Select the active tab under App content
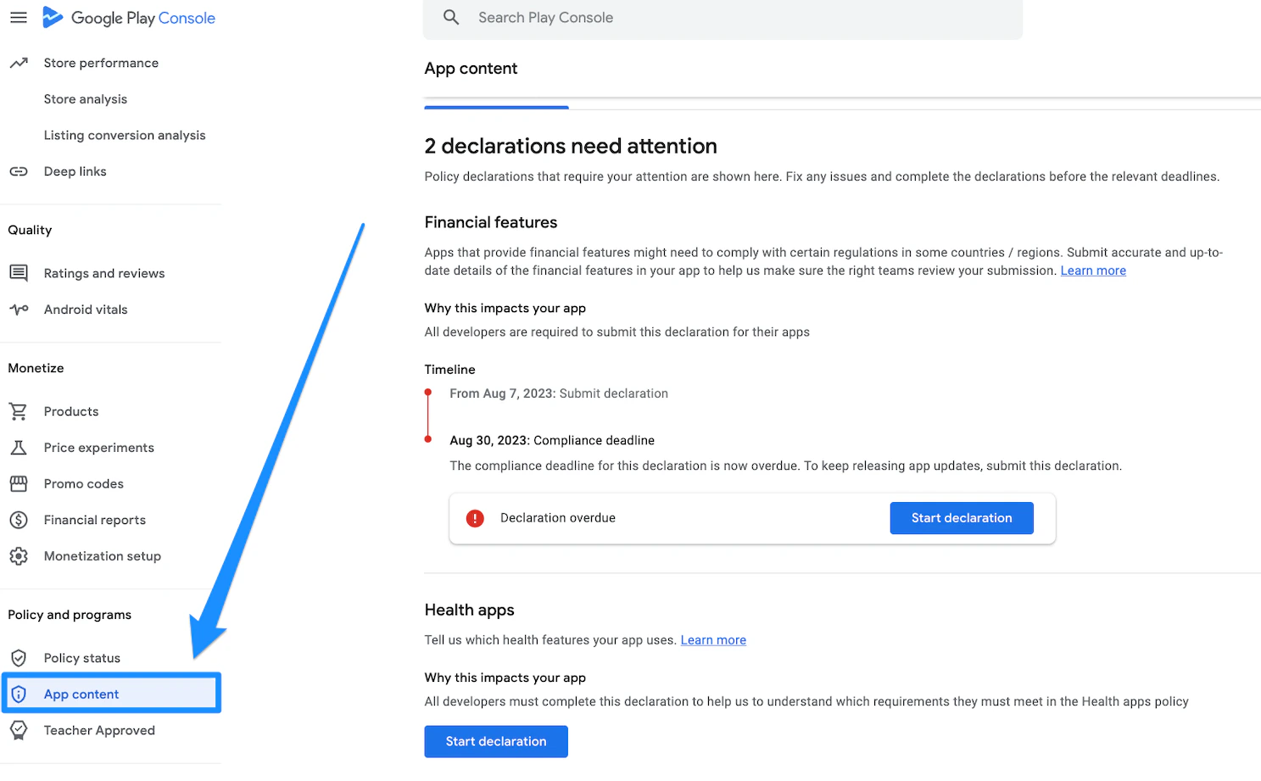Image resolution: width=1261 pixels, height=781 pixels. point(496,107)
